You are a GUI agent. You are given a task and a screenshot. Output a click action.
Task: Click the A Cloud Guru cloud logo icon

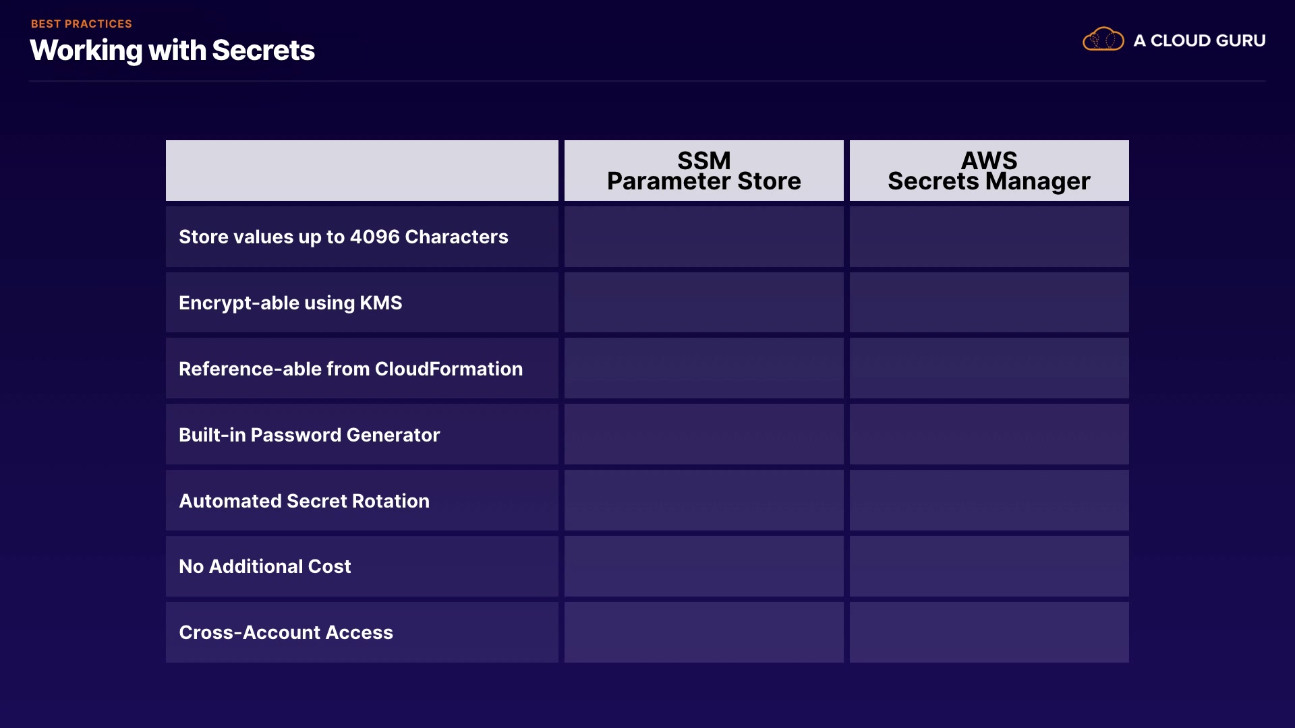click(x=1103, y=40)
